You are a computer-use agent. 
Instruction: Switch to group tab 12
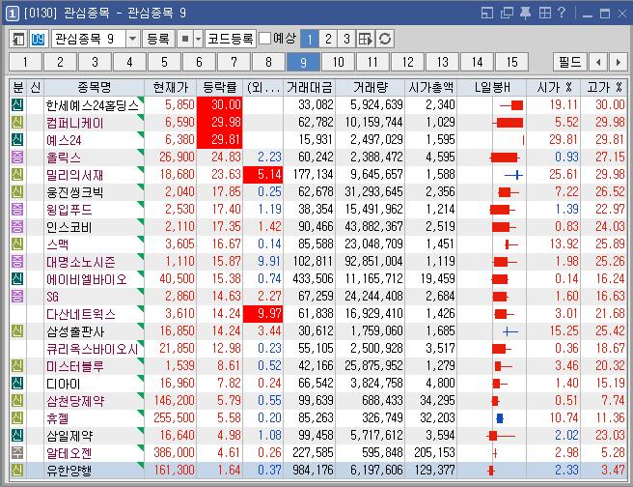tap(408, 62)
